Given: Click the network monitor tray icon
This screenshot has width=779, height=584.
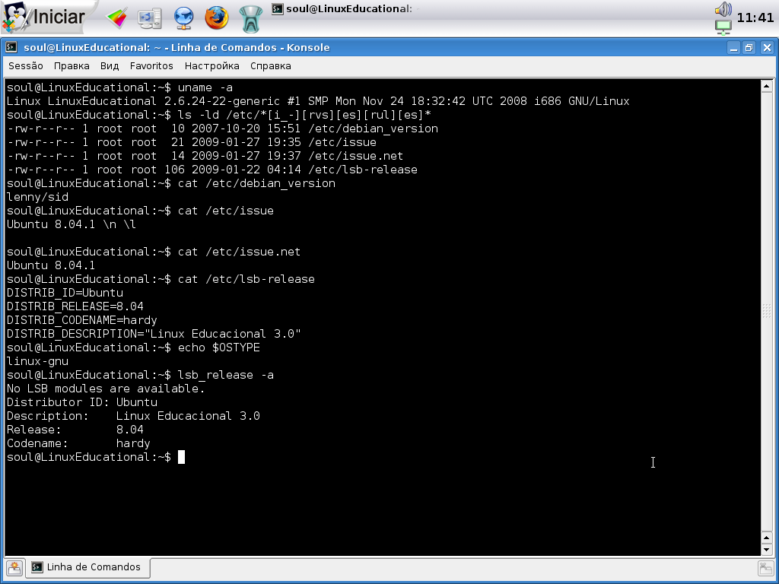Looking at the screenshot, I should pyautogui.click(x=723, y=27).
